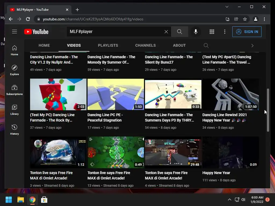Select the VIDEOS channel tab
Viewport: 275px width, 206px height.
(x=74, y=45)
